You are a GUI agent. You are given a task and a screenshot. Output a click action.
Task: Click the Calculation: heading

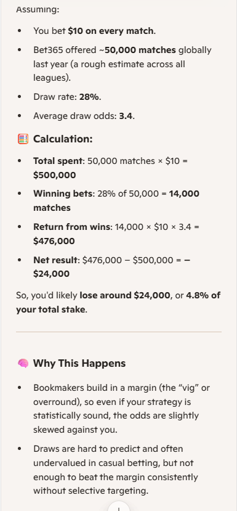click(x=63, y=139)
